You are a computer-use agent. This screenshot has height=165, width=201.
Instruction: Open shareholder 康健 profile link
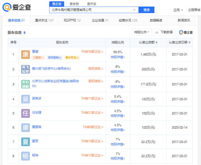click(x=35, y=52)
